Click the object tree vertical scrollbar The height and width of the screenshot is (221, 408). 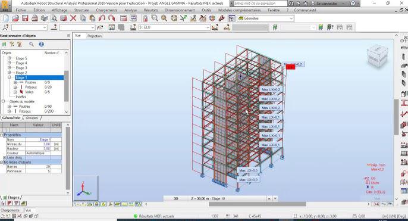tap(67, 86)
